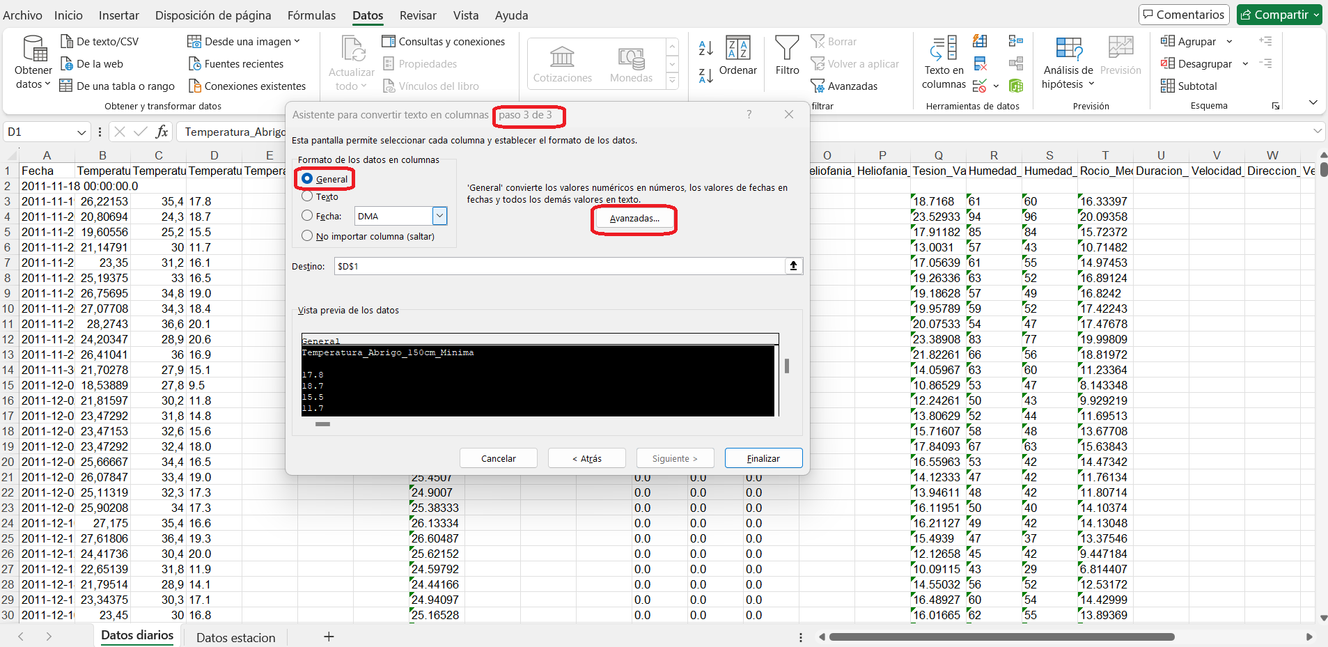
Task: Open Conexiones existentes
Action: [x=247, y=86]
